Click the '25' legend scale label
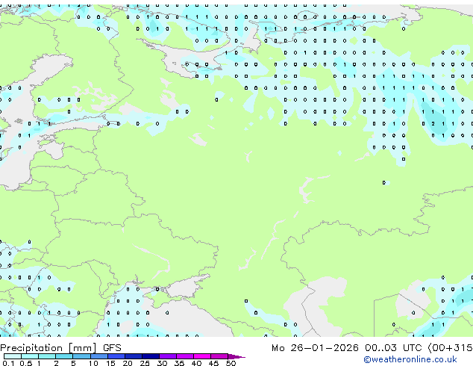 tap(145, 363)
